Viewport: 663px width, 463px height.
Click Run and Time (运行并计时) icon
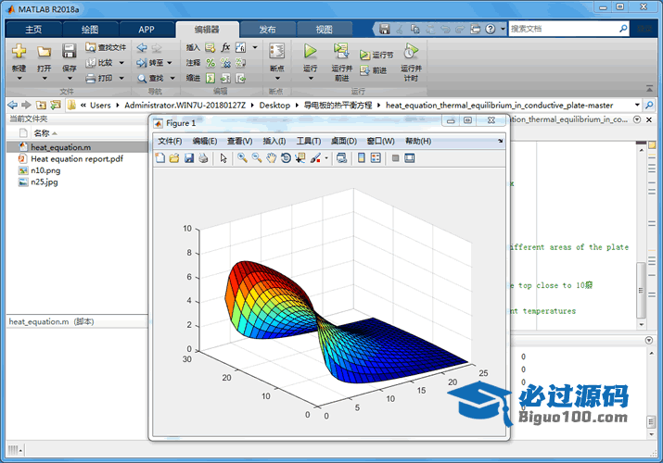click(411, 51)
